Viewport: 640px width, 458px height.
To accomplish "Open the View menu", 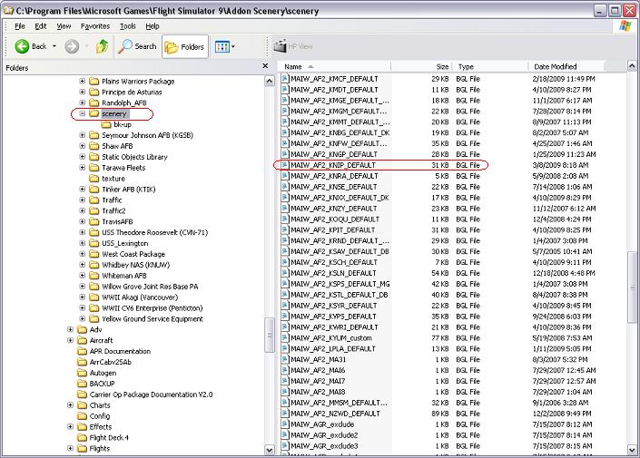I will pyautogui.click(x=64, y=26).
